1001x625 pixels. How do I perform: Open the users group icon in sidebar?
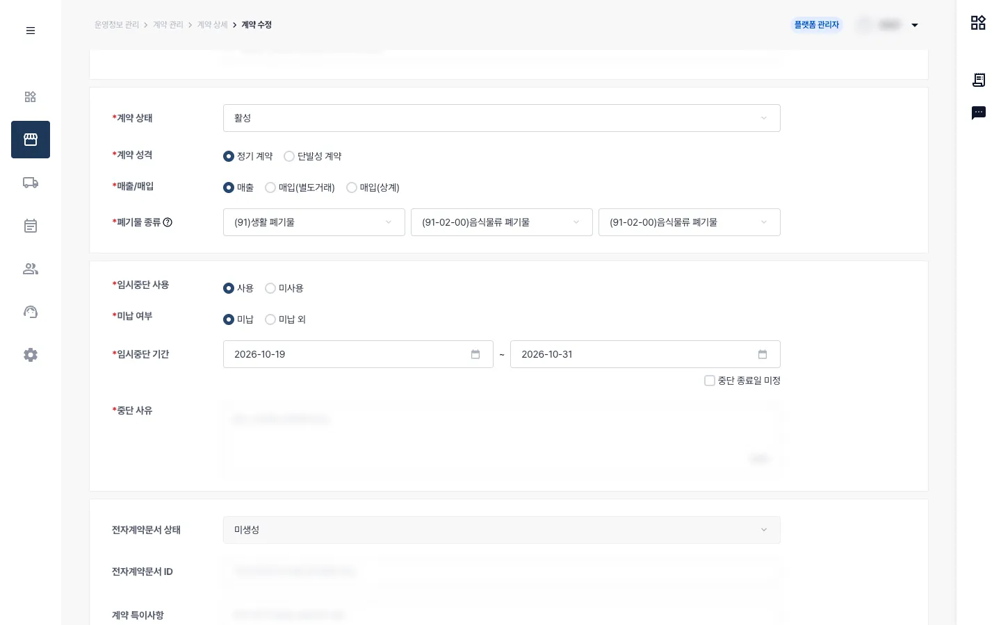pos(31,269)
